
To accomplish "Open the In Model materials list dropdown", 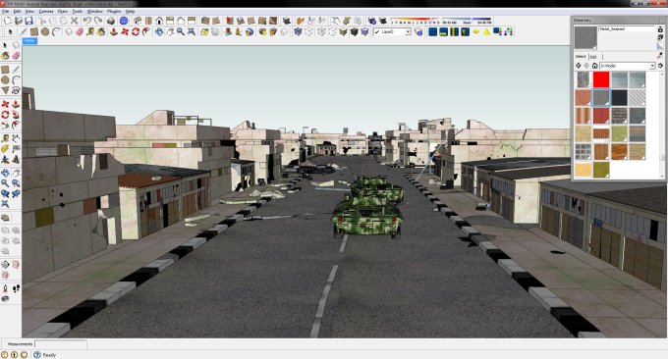I will coord(652,66).
